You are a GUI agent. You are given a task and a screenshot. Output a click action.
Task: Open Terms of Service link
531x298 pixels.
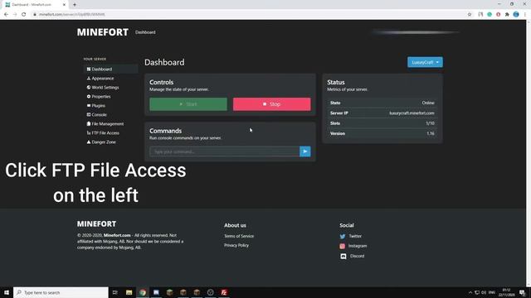[x=239, y=236]
